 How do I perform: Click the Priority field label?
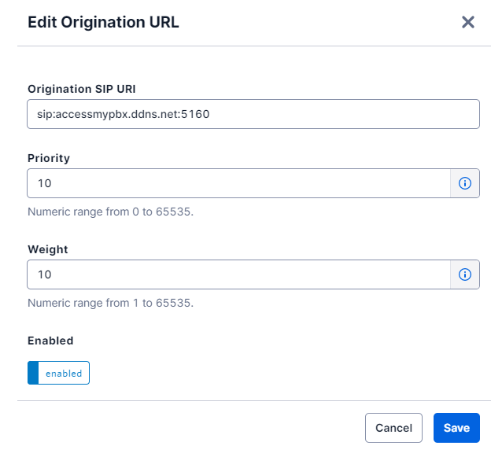coord(49,158)
